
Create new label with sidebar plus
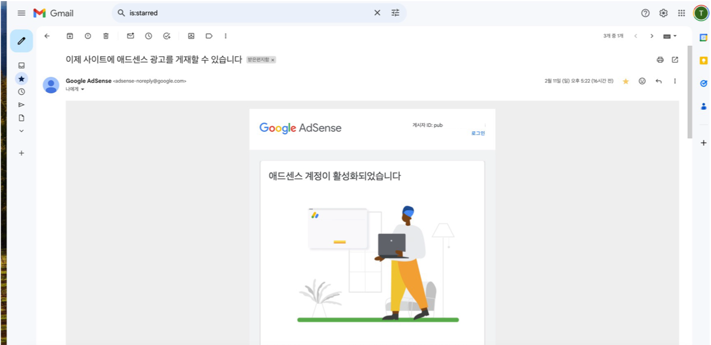(21, 152)
